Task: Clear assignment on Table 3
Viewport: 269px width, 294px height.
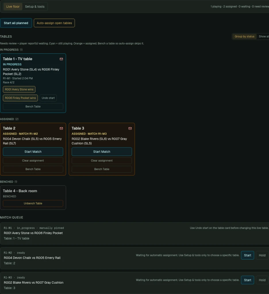Action: (102, 161)
